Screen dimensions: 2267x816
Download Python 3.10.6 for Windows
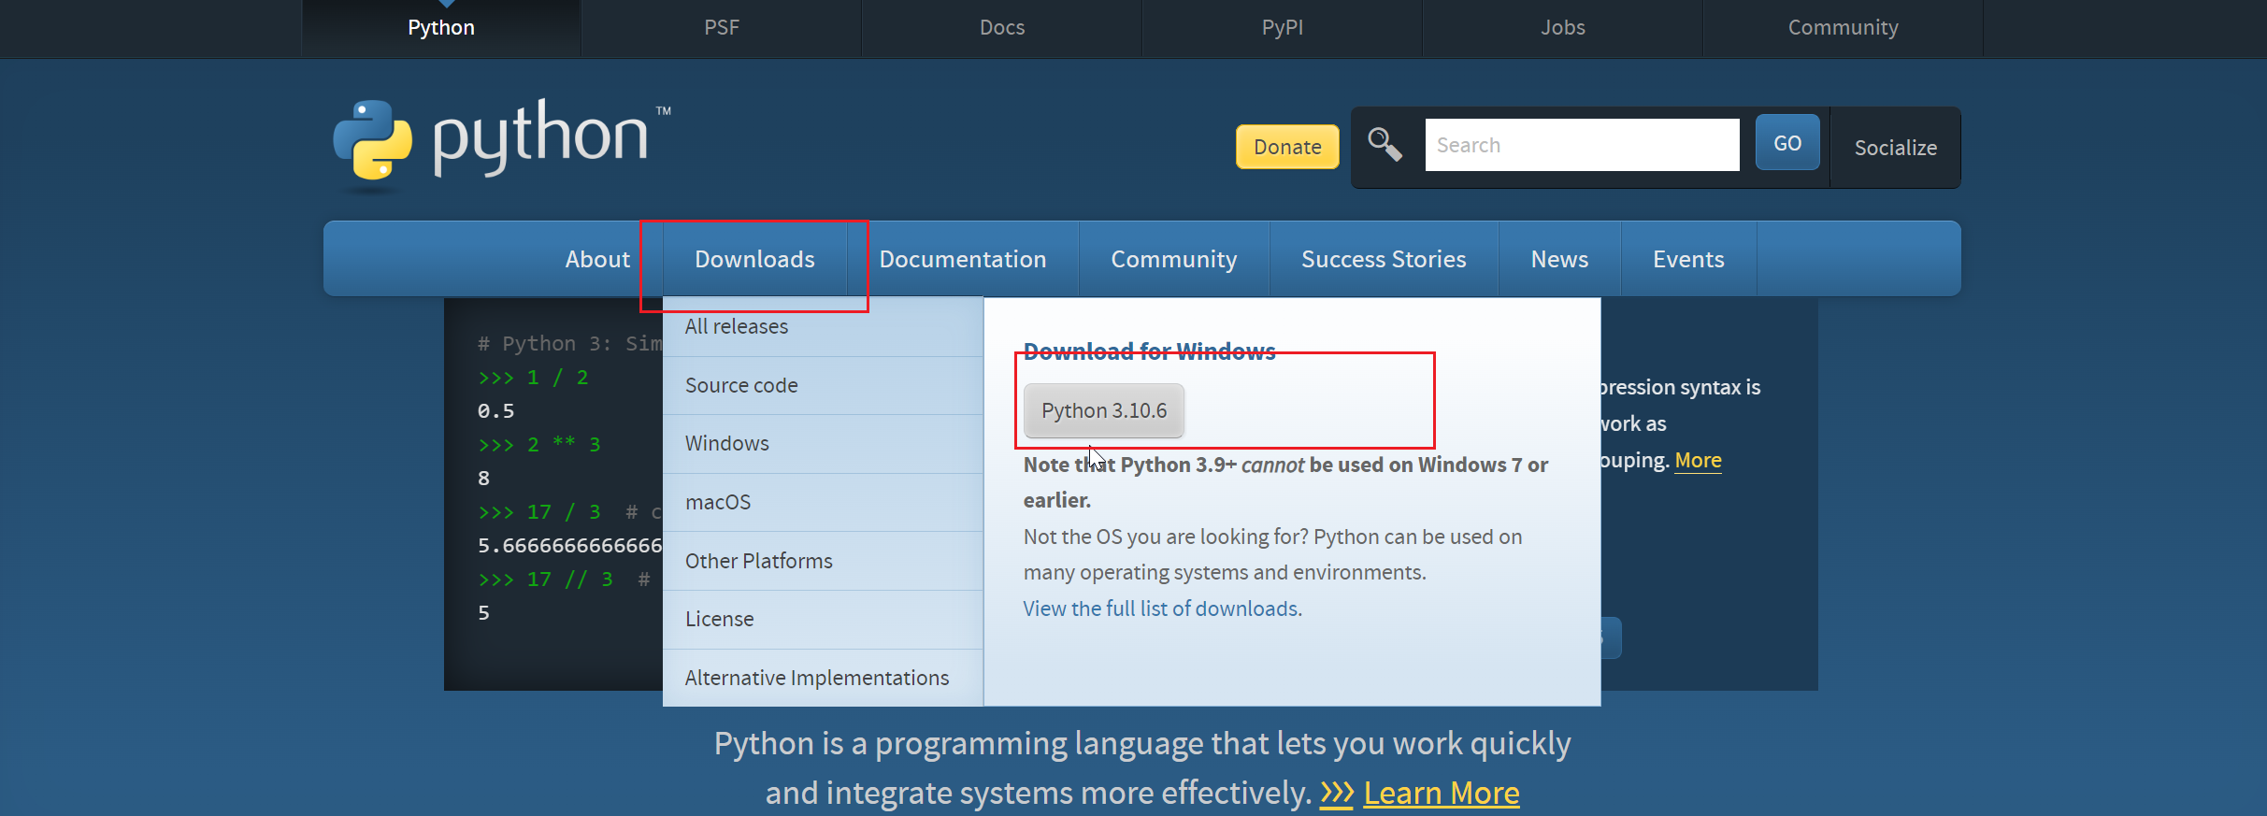(1104, 410)
